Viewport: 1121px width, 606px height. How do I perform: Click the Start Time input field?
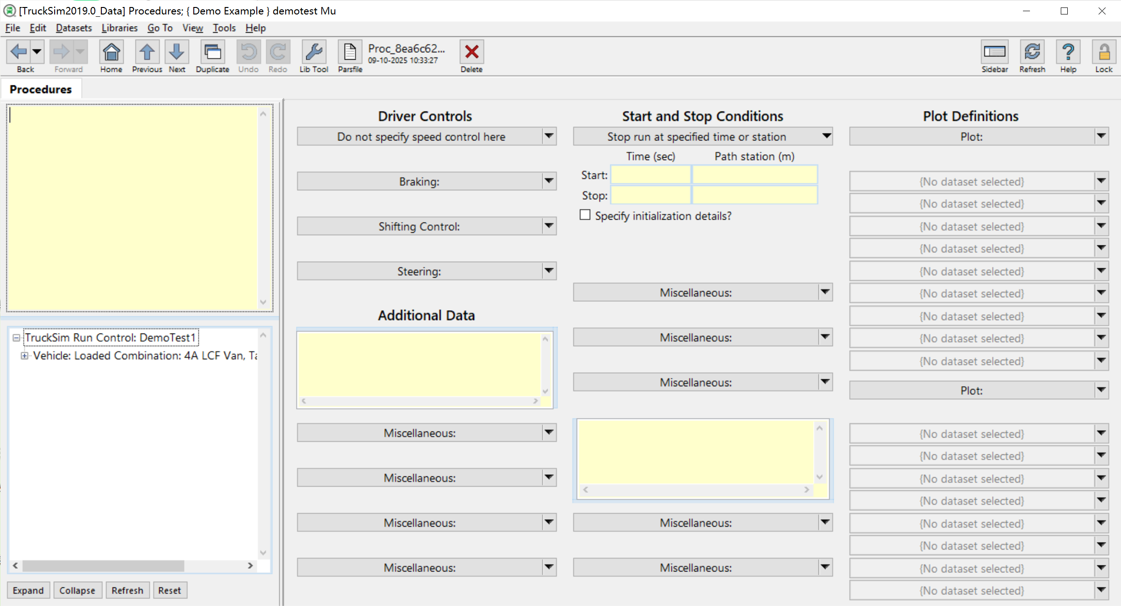point(651,175)
